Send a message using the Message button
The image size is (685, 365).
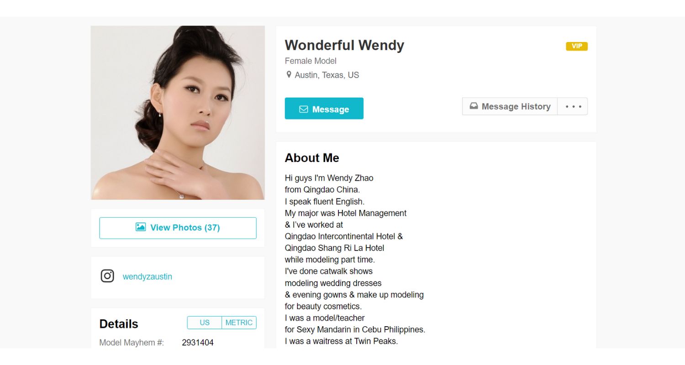[x=324, y=109]
